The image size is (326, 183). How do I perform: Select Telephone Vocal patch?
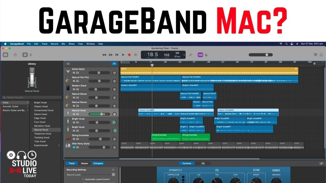[x=43, y=134]
